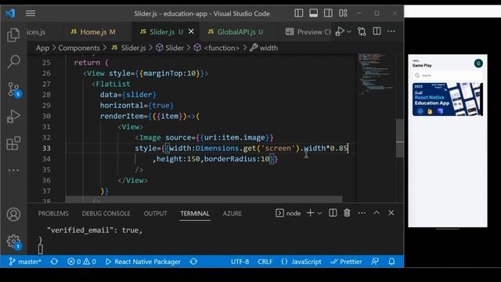Open the Search view in activity bar
This screenshot has height=282, width=501.
pos(13,61)
